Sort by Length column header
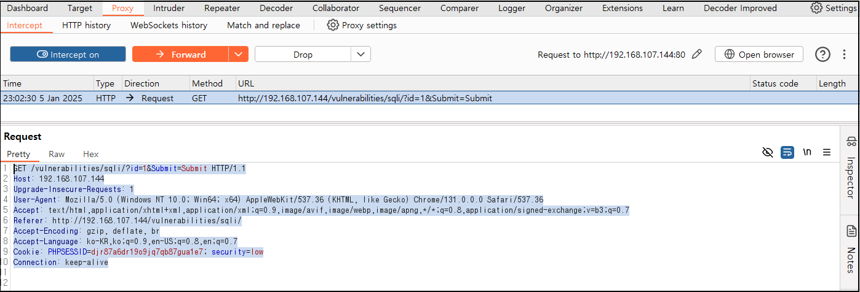This screenshot has width=860, height=292. click(x=837, y=83)
